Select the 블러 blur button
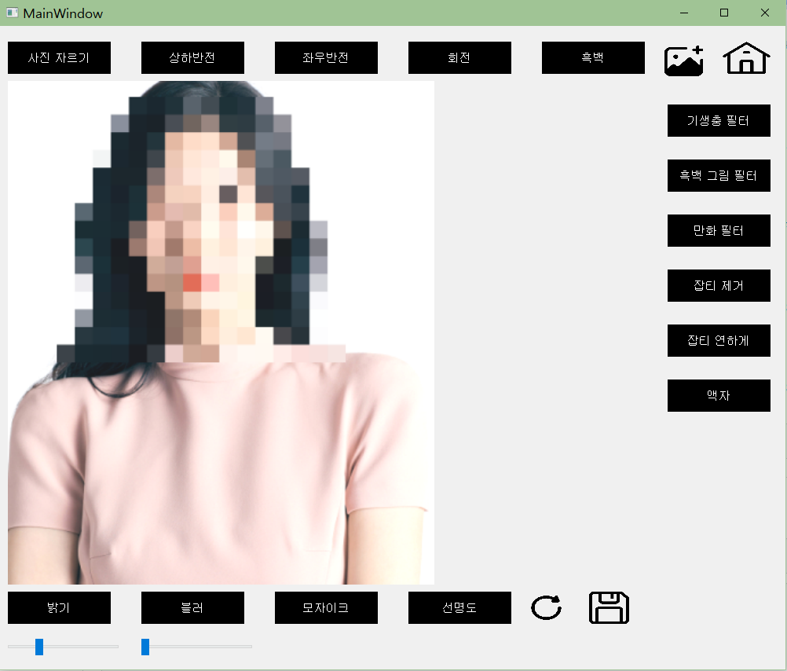 pyautogui.click(x=192, y=607)
